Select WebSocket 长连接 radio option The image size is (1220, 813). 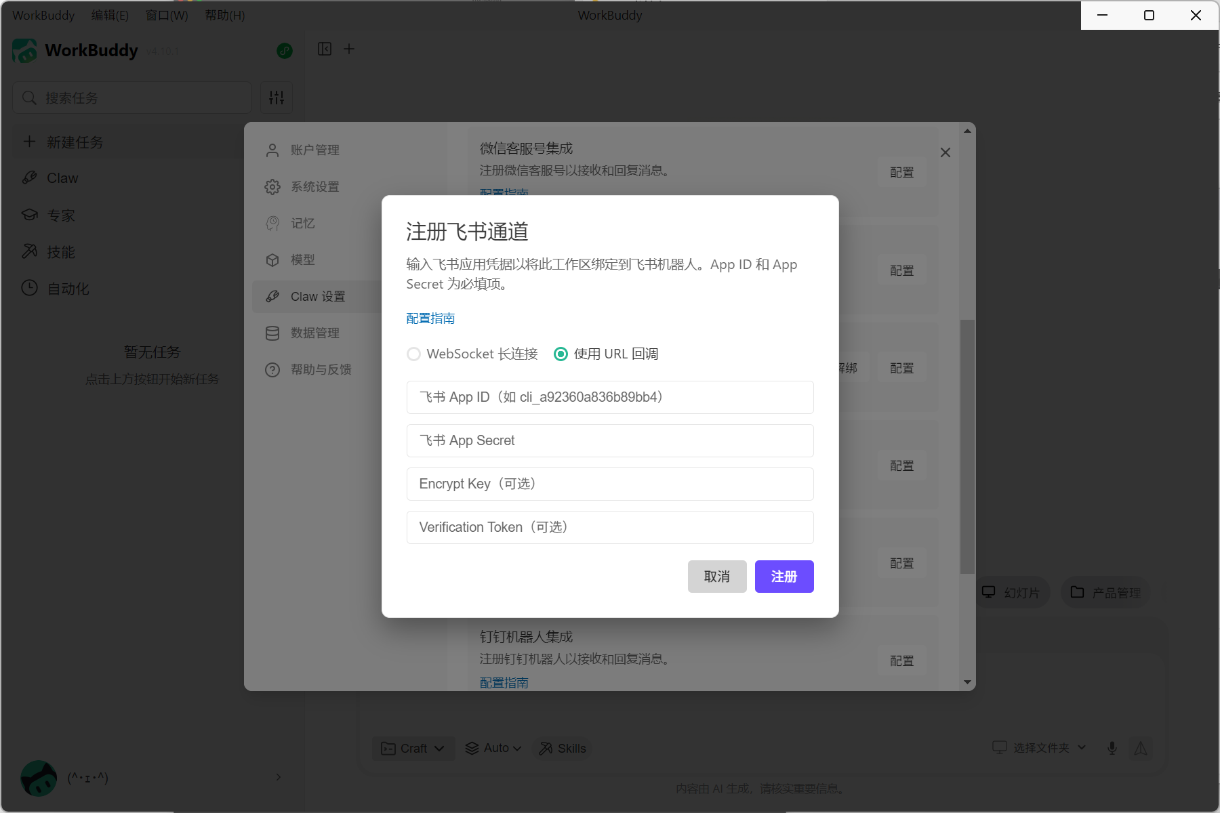[413, 354]
